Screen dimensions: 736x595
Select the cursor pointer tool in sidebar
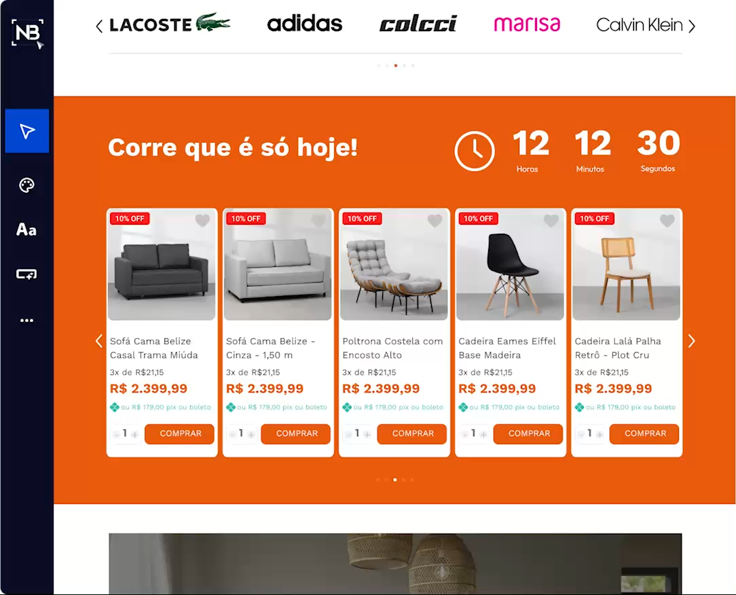click(26, 131)
